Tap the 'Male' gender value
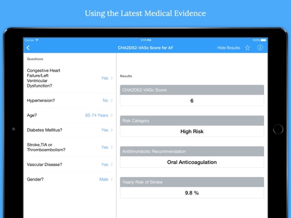This screenshot has height=218, width=291. pos(104,179)
